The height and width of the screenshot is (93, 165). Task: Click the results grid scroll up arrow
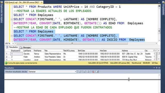click(159, 51)
